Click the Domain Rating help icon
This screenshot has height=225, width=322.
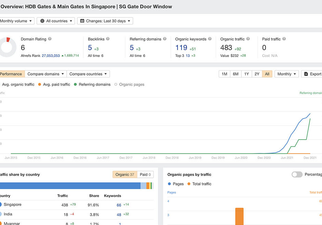pyautogui.click(x=50, y=39)
